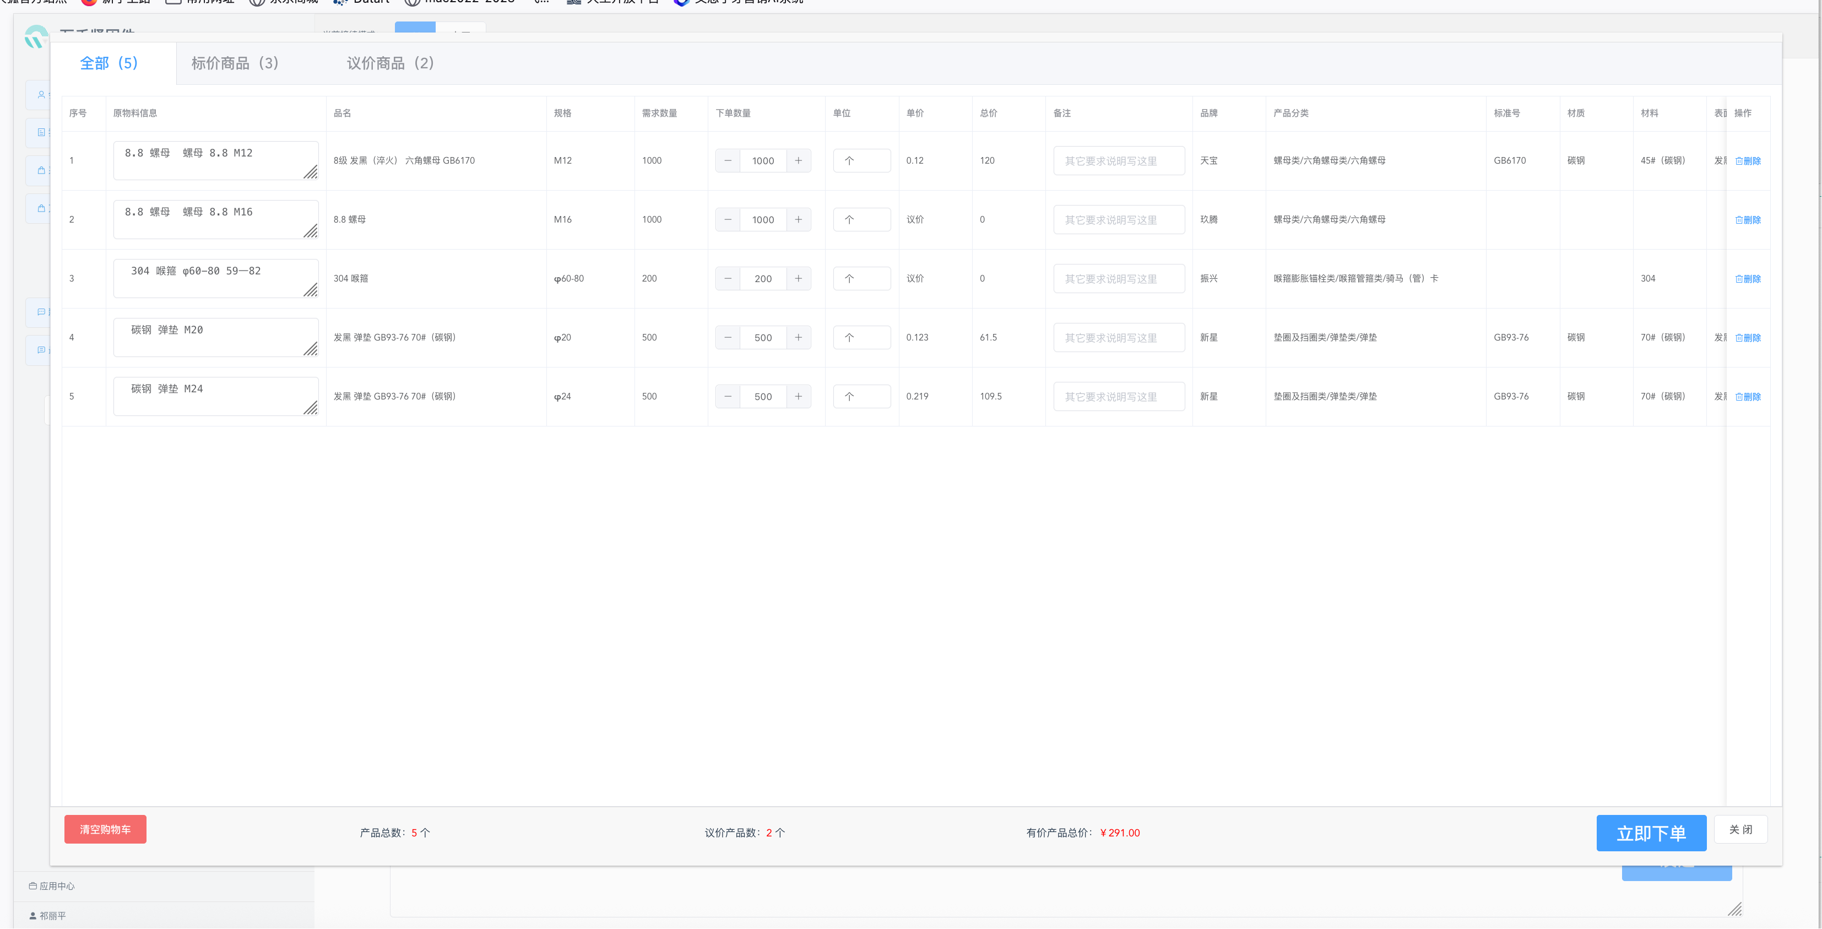
Task: Increase quantity for row 1 with plus
Action: [798, 160]
